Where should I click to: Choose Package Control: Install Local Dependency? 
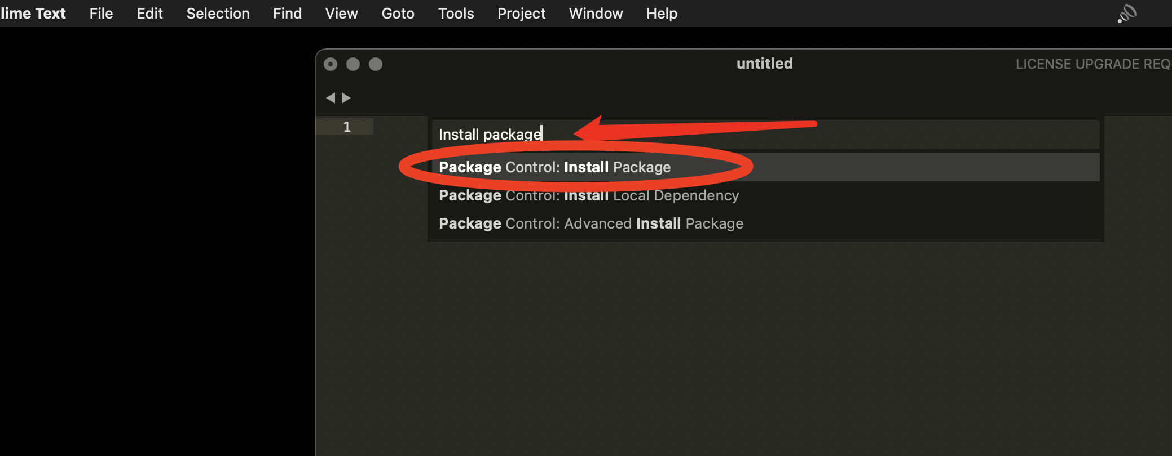[766, 195]
